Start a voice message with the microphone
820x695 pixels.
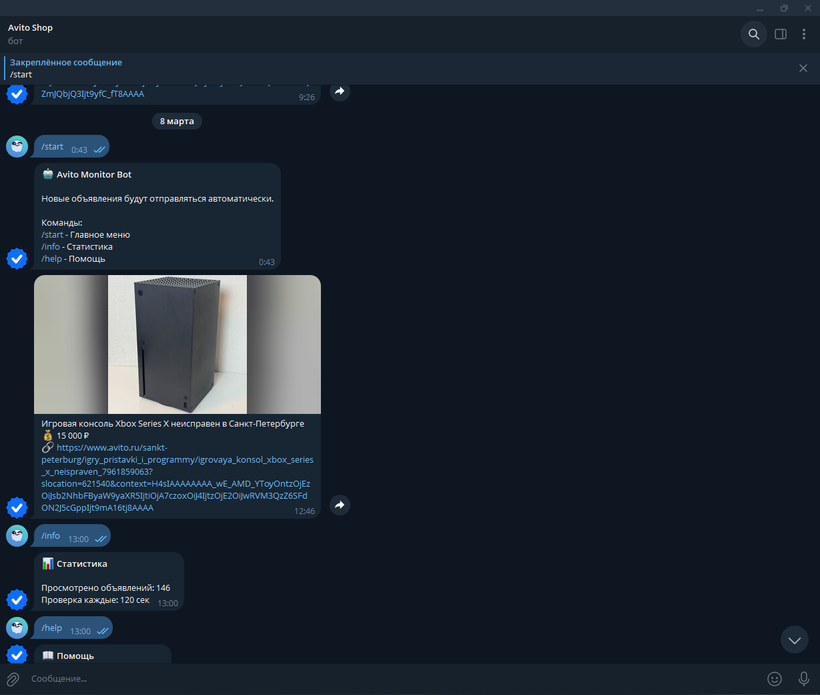tap(804, 679)
